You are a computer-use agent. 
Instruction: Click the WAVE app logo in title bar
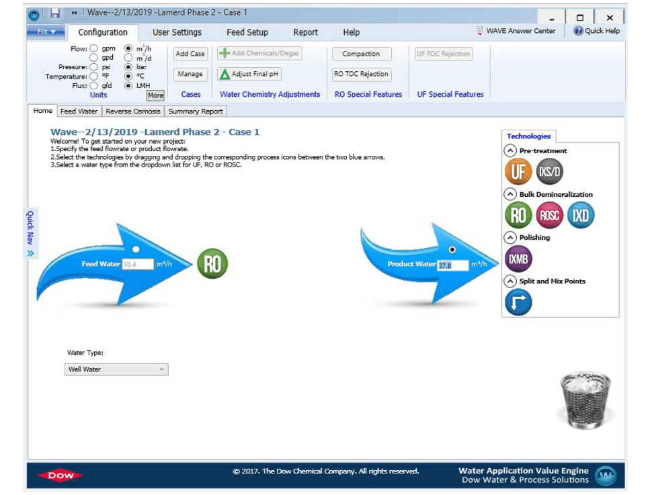pyautogui.click(x=34, y=15)
